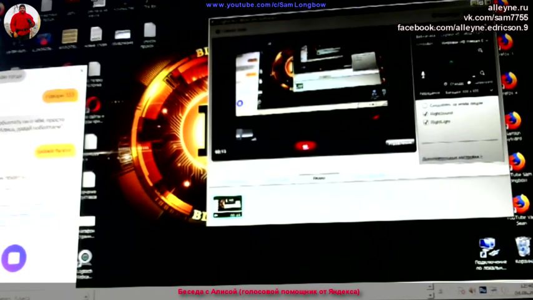The image size is (533, 300).
Task: Disable the RightSound checkbox
Action: [x=426, y=114]
